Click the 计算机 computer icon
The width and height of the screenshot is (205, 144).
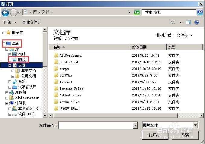[x=11, y=103]
